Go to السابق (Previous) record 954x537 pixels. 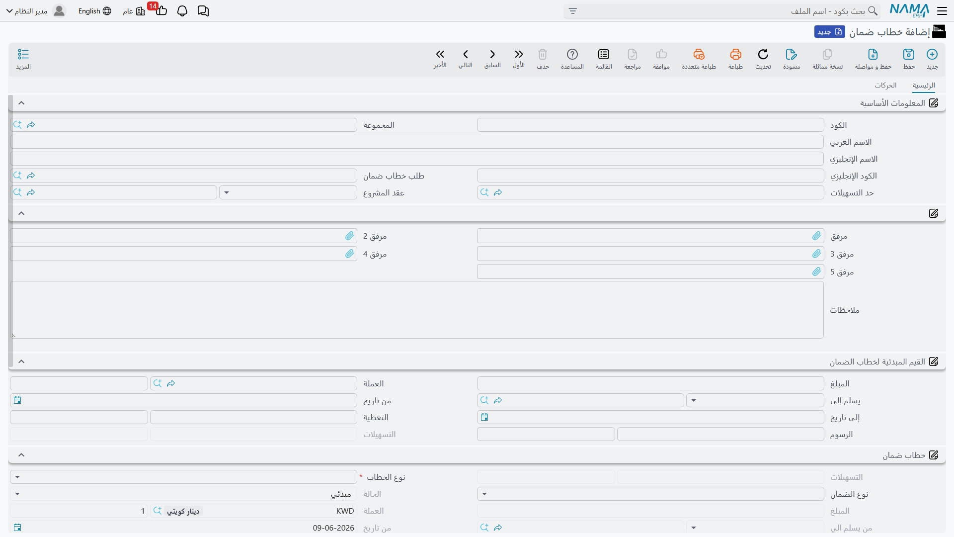492,54
